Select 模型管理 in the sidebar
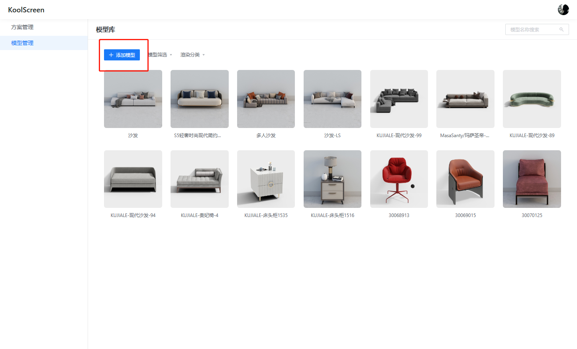577x349 pixels. (x=22, y=43)
